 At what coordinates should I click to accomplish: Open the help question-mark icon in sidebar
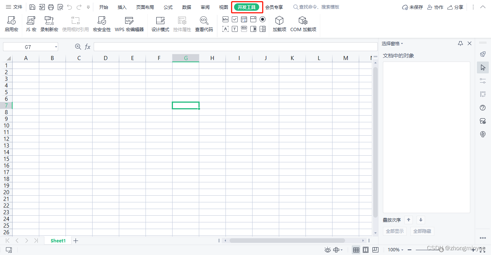483,107
